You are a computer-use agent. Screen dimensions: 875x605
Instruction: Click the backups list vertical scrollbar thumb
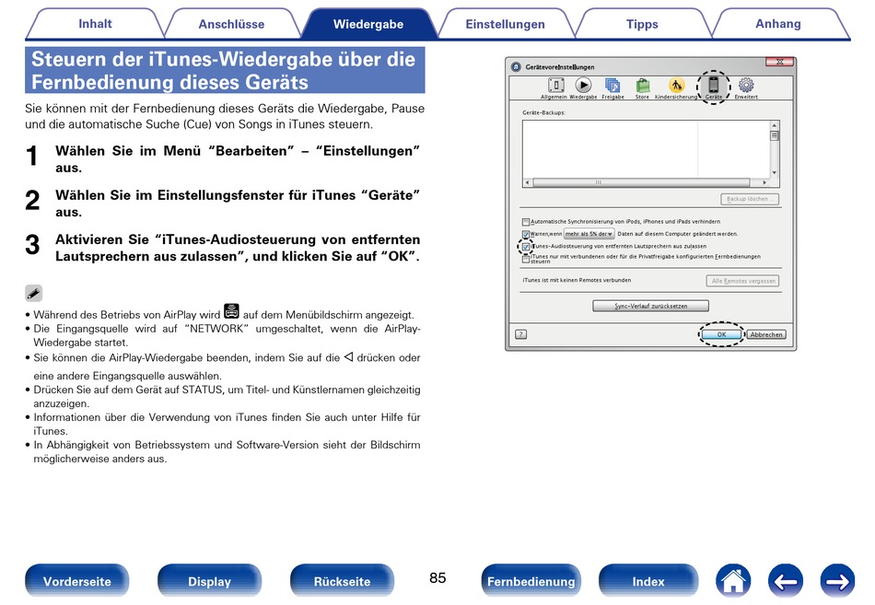tap(774, 135)
